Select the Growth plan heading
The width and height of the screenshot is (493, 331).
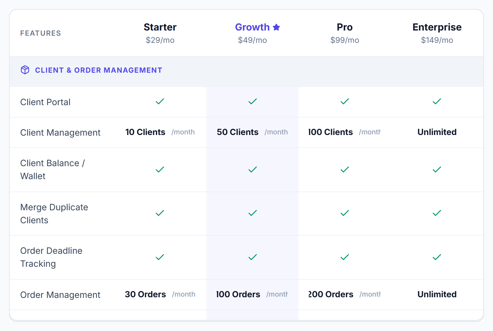[252, 27]
